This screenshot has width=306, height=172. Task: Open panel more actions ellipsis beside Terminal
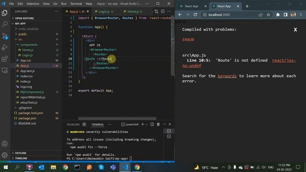pos(109,124)
